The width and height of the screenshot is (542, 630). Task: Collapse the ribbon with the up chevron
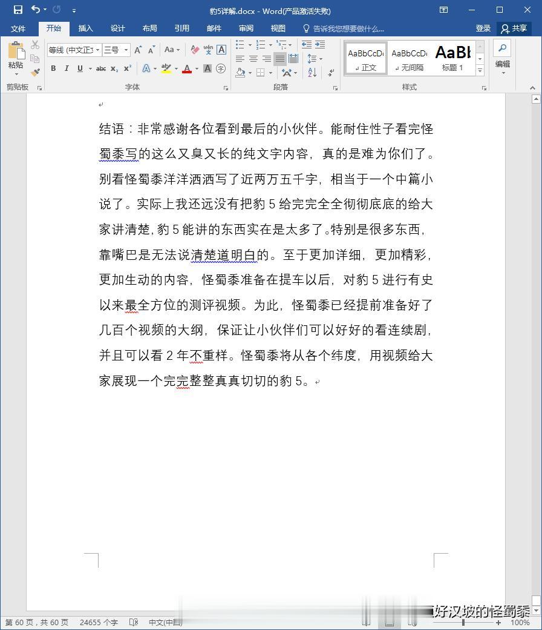point(532,88)
